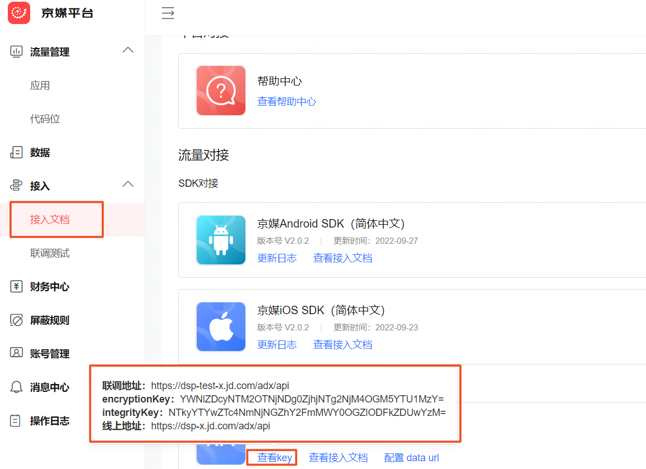Image resolution: width=646 pixels, height=469 pixels.
Task: Click the 查看帮助中心 link
Action: pyautogui.click(x=286, y=101)
